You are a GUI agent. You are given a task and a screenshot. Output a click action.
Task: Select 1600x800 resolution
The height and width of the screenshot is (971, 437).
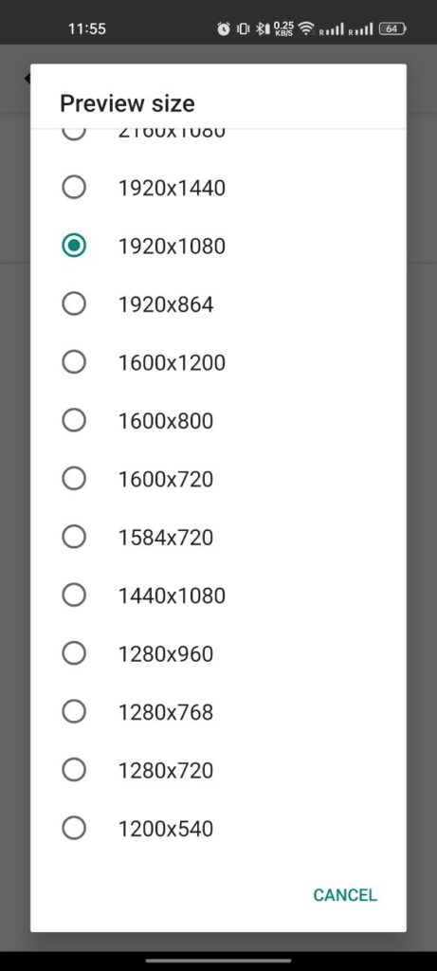point(218,421)
